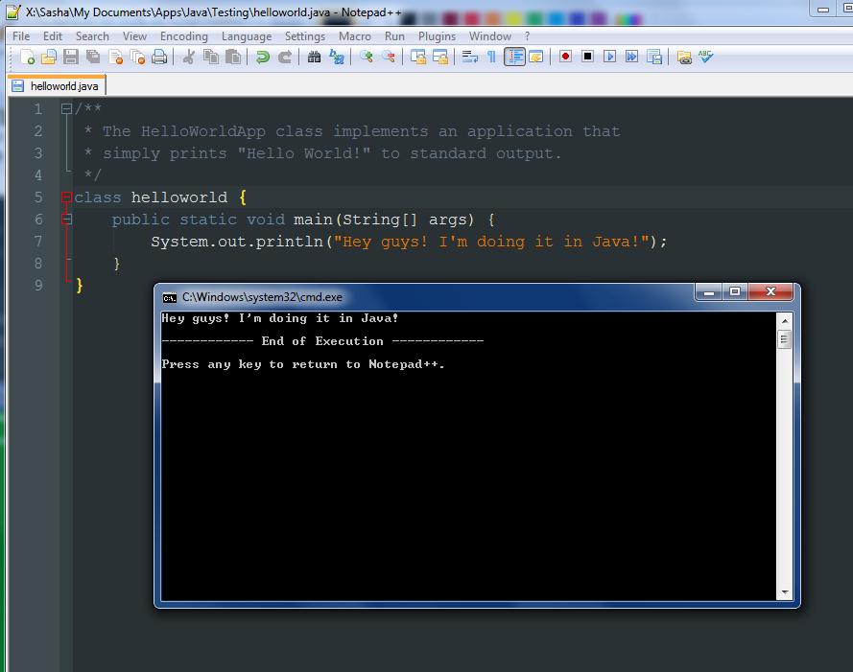853x672 pixels.
Task: Collapse the class fold marker on line 5
Action: (66, 197)
